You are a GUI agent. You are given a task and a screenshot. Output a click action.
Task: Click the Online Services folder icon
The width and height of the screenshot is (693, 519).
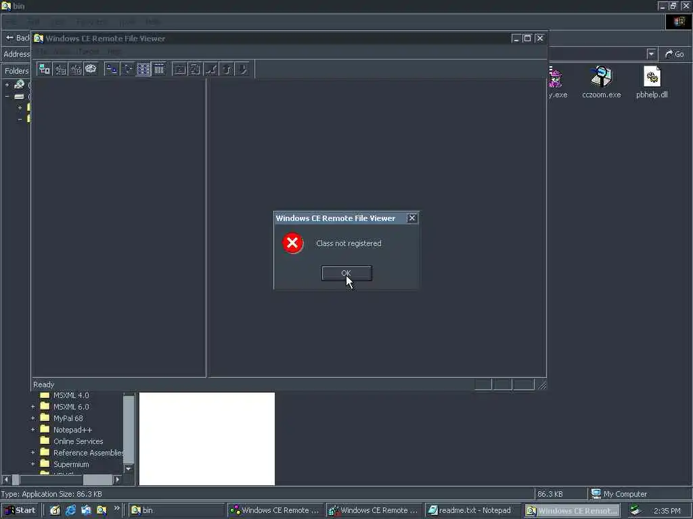pyautogui.click(x=45, y=441)
